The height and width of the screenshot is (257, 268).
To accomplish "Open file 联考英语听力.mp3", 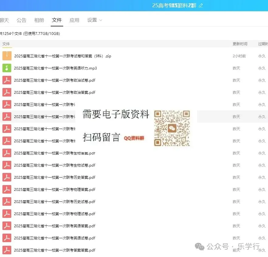I will 55,68.
